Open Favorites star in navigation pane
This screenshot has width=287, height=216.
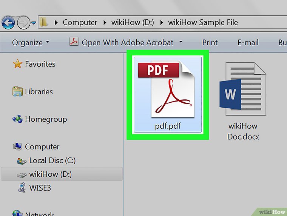pos(17,64)
